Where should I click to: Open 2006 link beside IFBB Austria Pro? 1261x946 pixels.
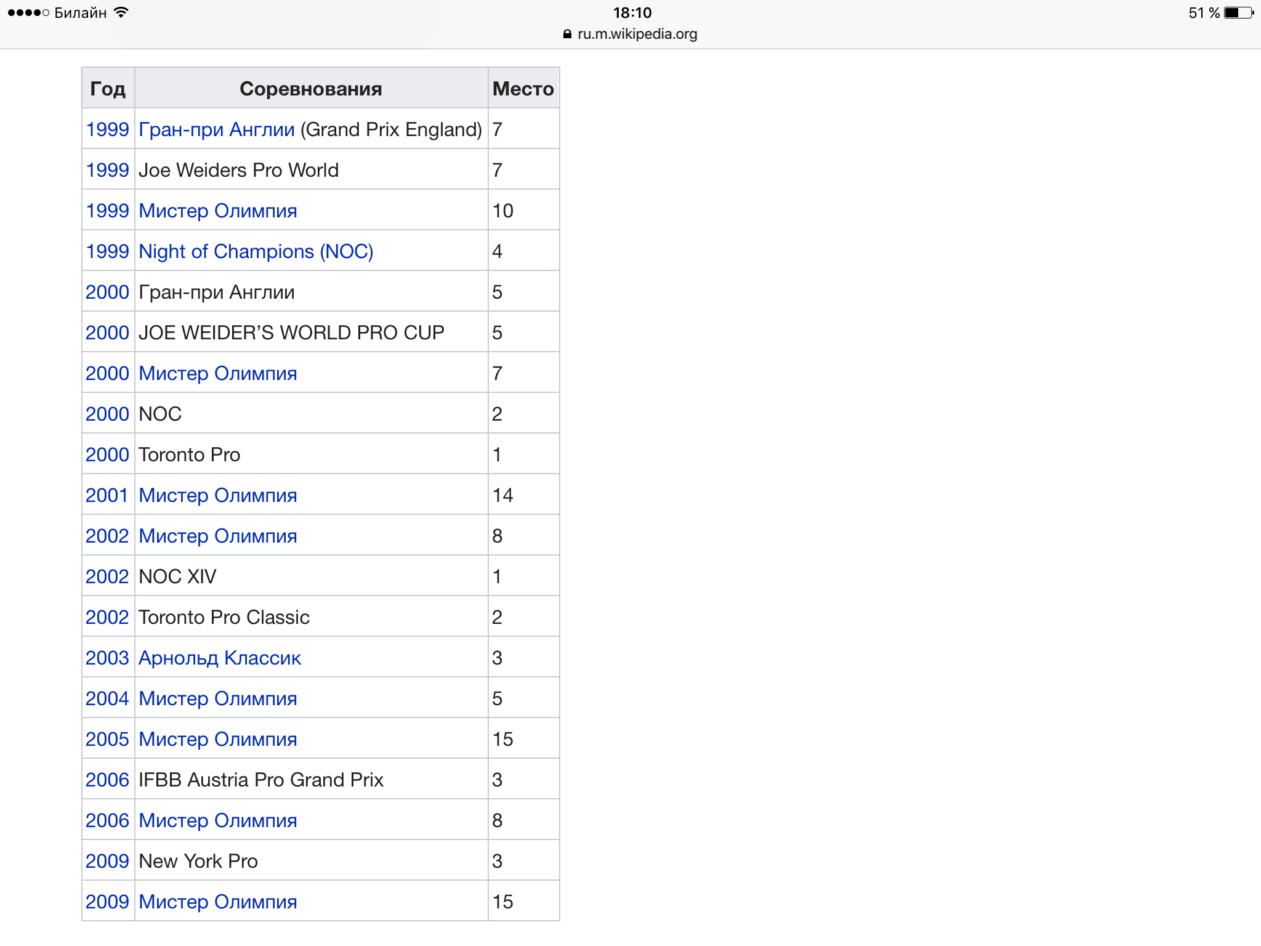(107, 780)
